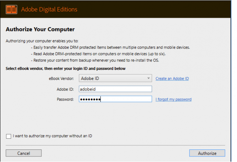The height and width of the screenshot is (162, 237).
Task: Focus the Adobe ID text field
Action: tap(115, 89)
